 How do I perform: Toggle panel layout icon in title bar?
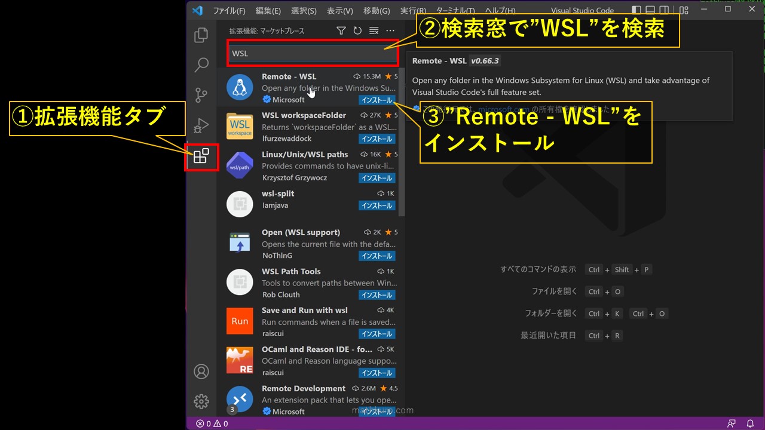[651, 10]
